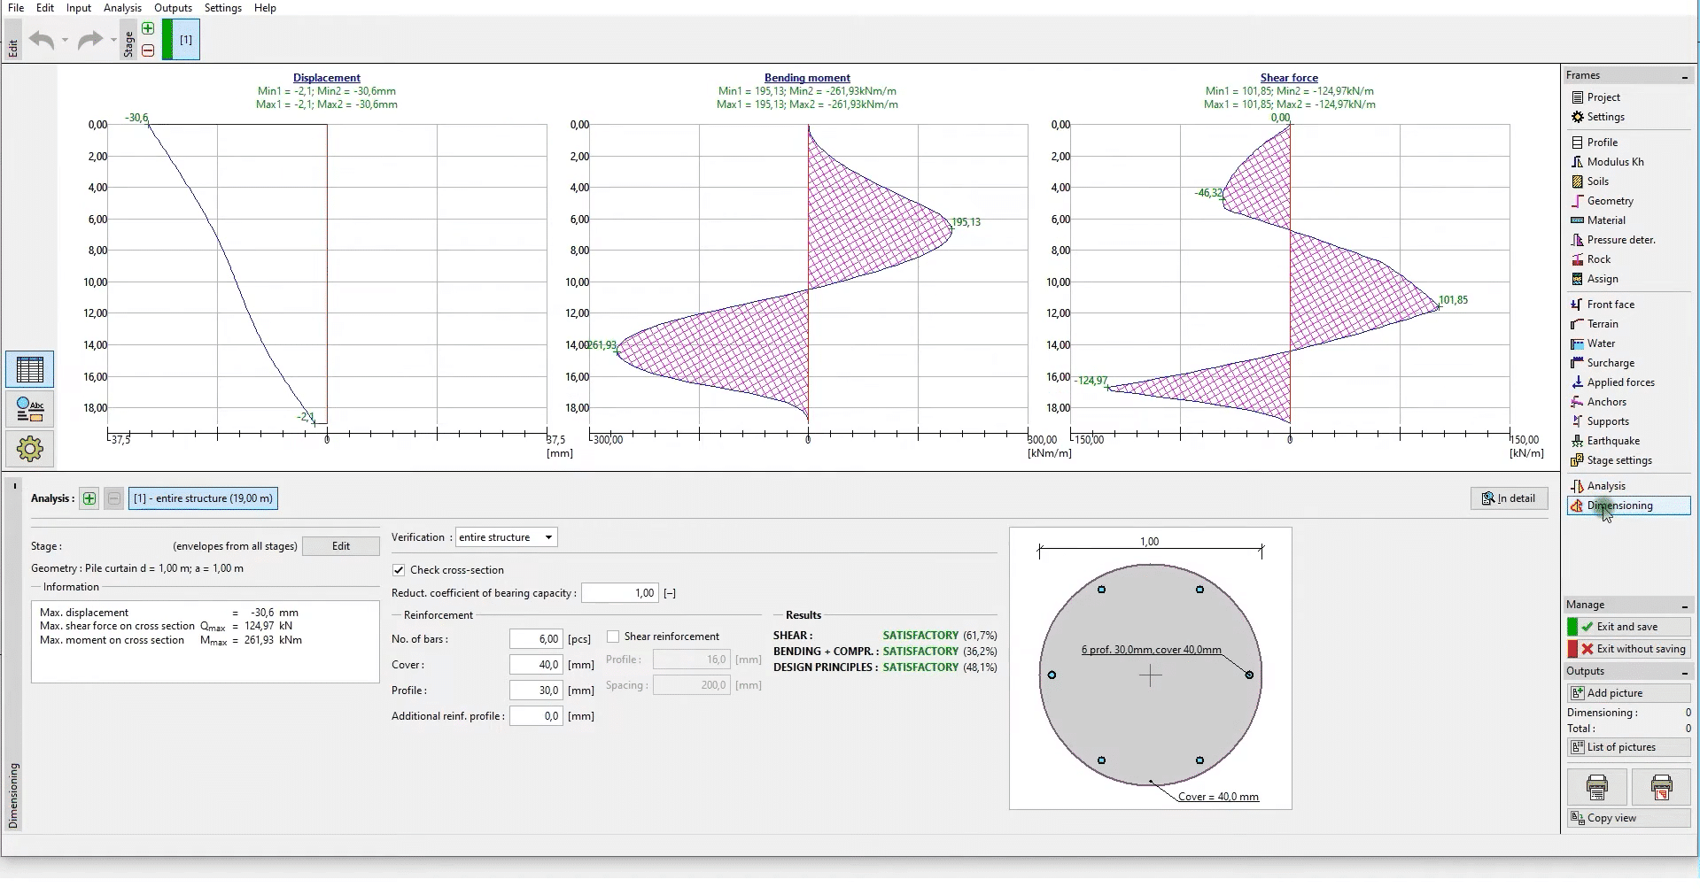Viewport: 1700px width, 895px height.
Task: Remove the current construction stage
Action: 148,50
